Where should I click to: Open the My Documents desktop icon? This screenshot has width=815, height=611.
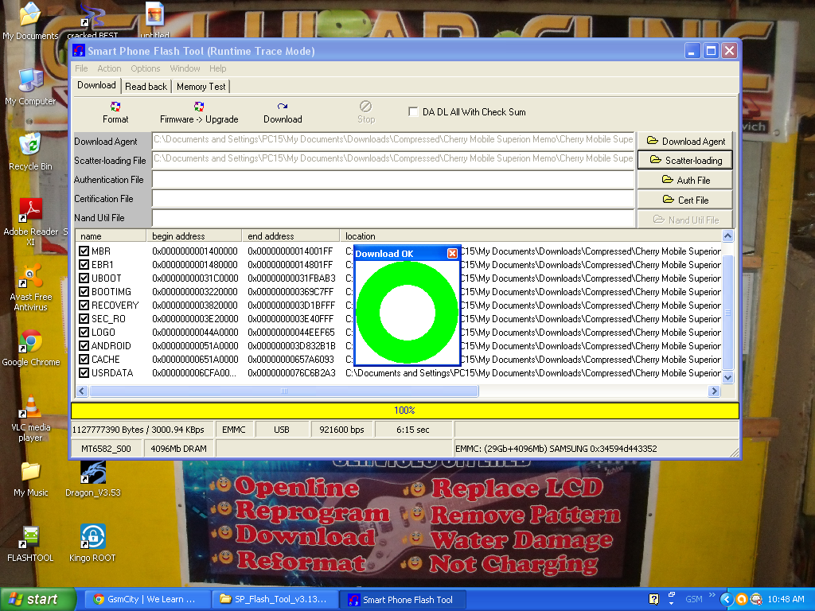coord(30,21)
